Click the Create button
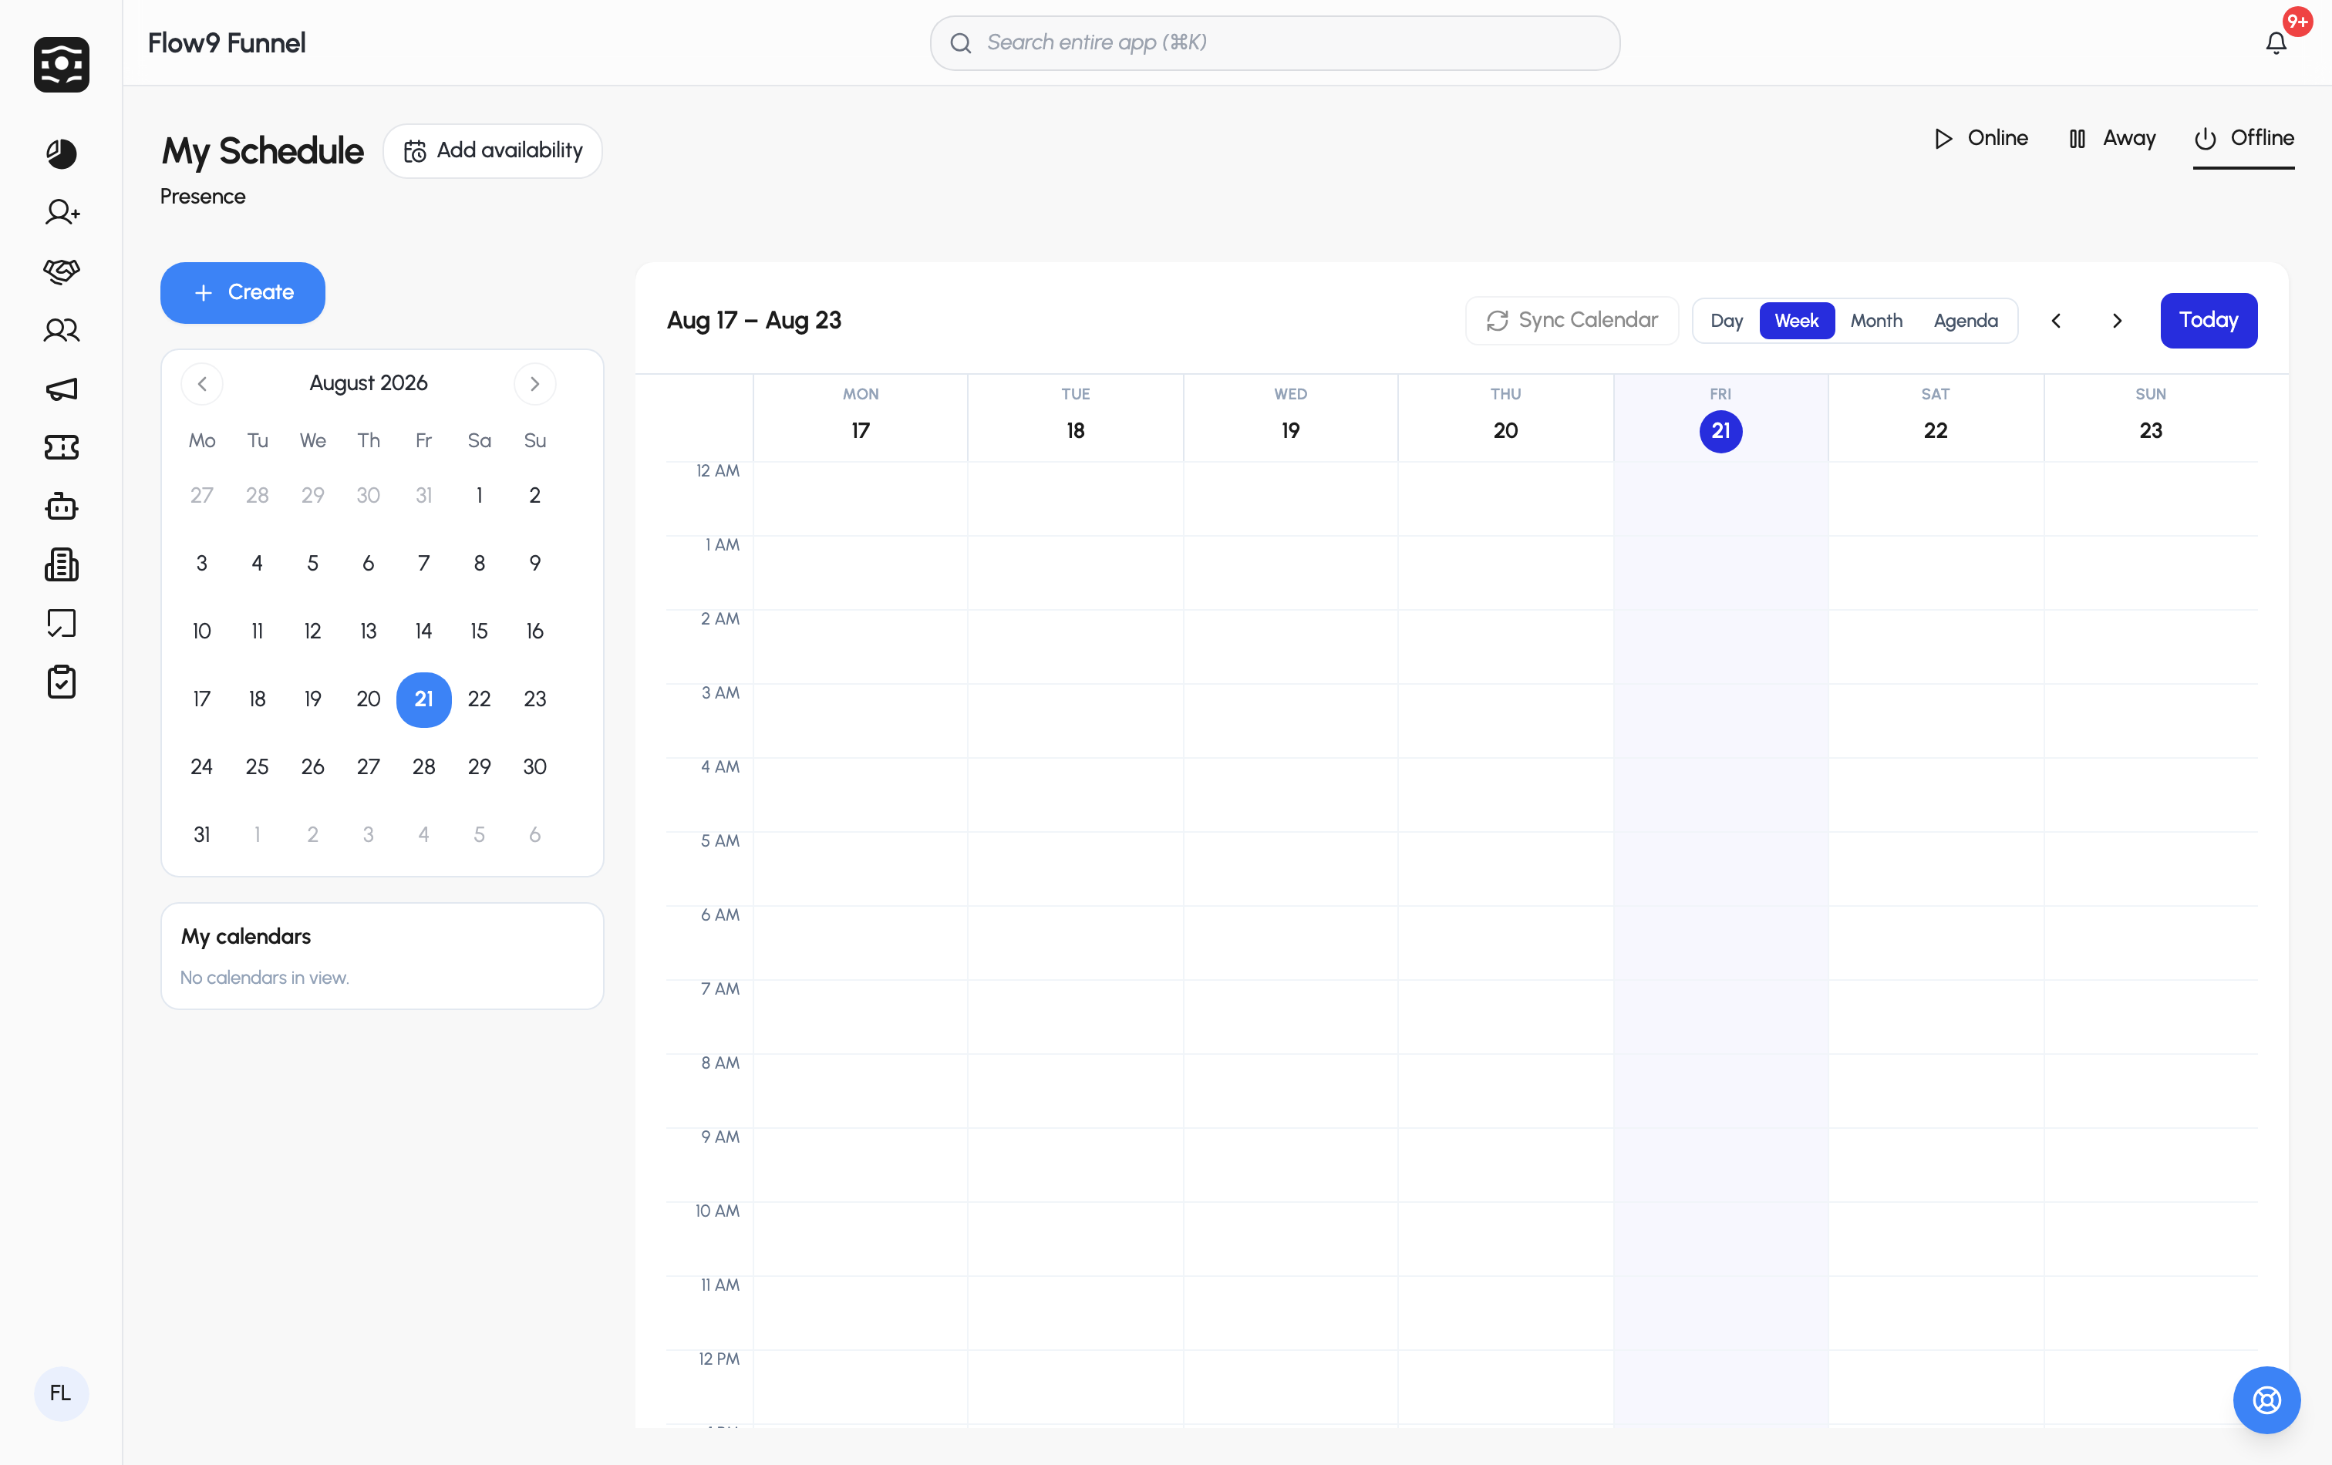The width and height of the screenshot is (2332, 1465). point(242,292)
